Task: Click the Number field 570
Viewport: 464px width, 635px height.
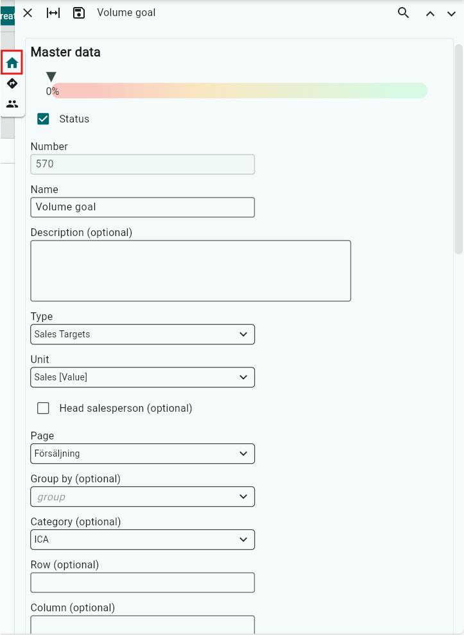Action: tap(142, 164)
